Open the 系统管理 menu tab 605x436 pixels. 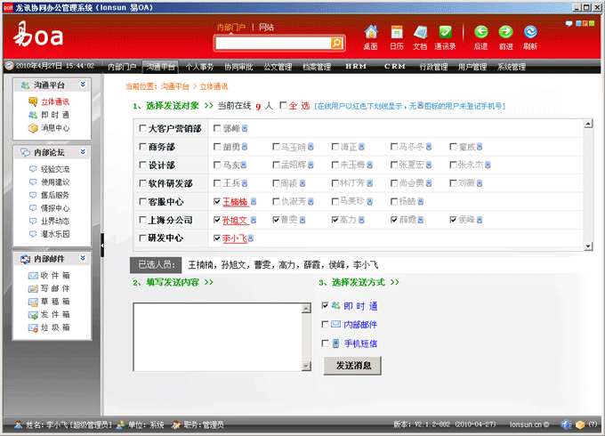pos(512,67)
